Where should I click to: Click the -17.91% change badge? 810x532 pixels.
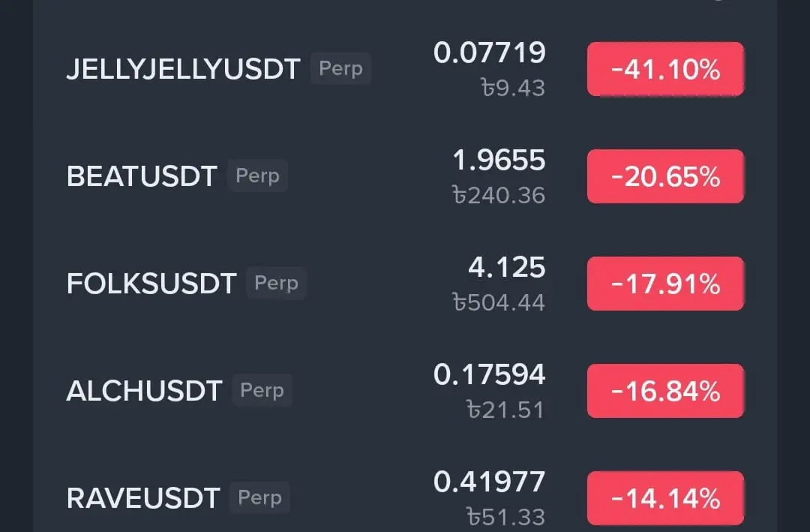point(665,284)
